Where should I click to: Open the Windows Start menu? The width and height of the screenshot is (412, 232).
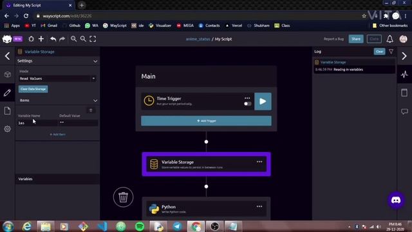coord(8,226)
